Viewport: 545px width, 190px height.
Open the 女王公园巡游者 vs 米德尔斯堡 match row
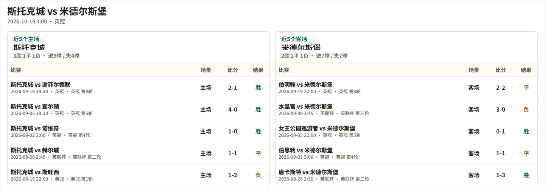click(406, 131)
